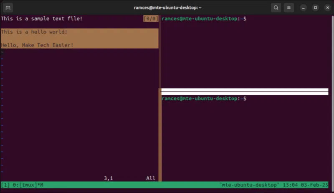Click the 'All' vim scroll indicator
This screenshot has width=334, height=193.
tap(151, 178)
